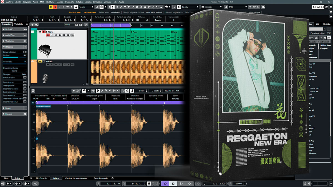Open E Piano edit instrument 'e' button

click(x=56, y=35)
